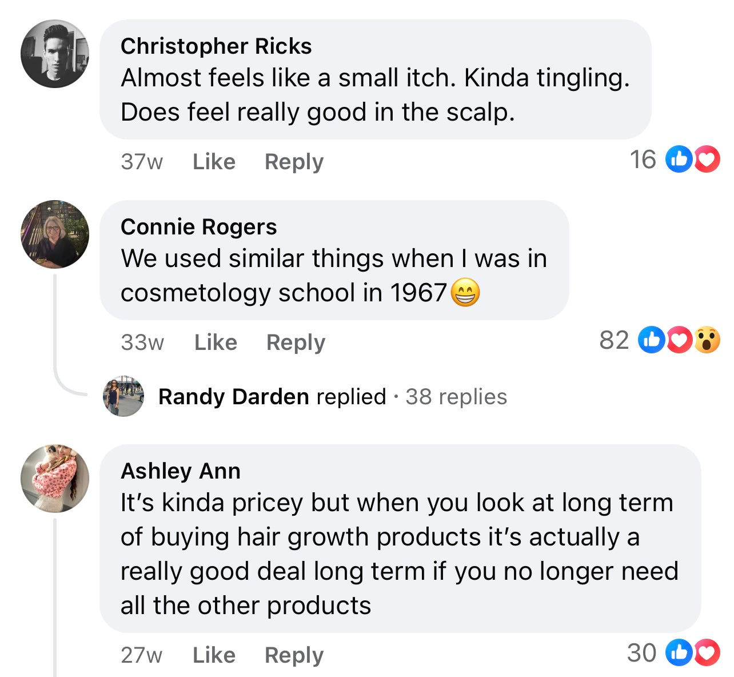Image resolution: width=734 pixels, height=677 pixels.
Task: Click the wow face reaction on Connie's comment
Action: tap(708, 340)
